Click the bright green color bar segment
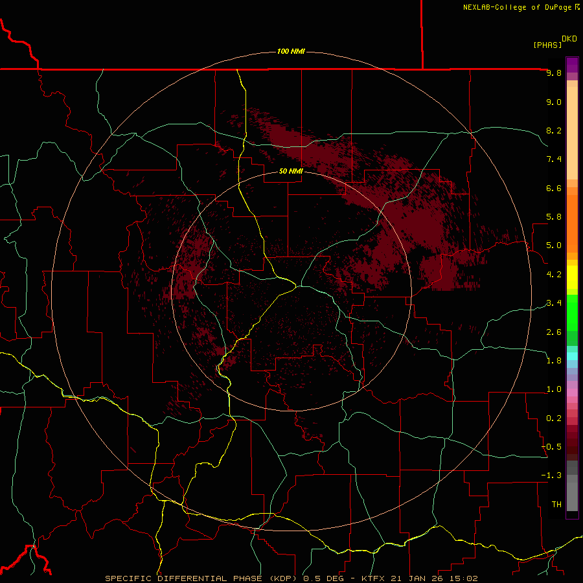Screen dimensions: 583x583 click(572, 312)
